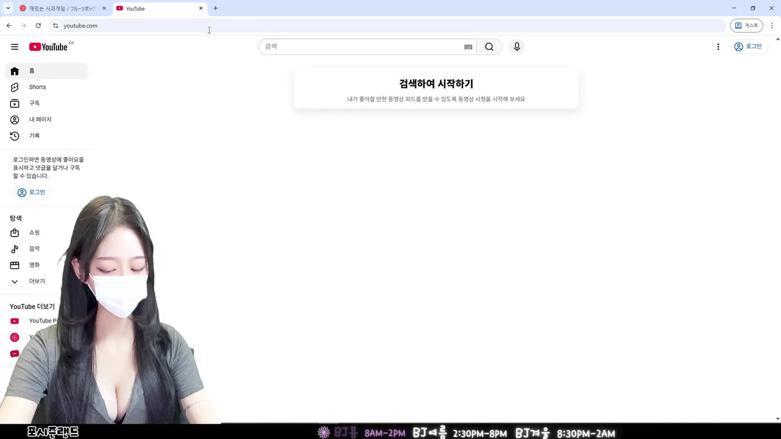Click the YouTube Premium icon in the sidebar
The image size is (781, 439).
15,321
